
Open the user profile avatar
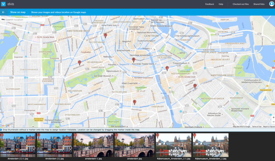coord(272,4)
